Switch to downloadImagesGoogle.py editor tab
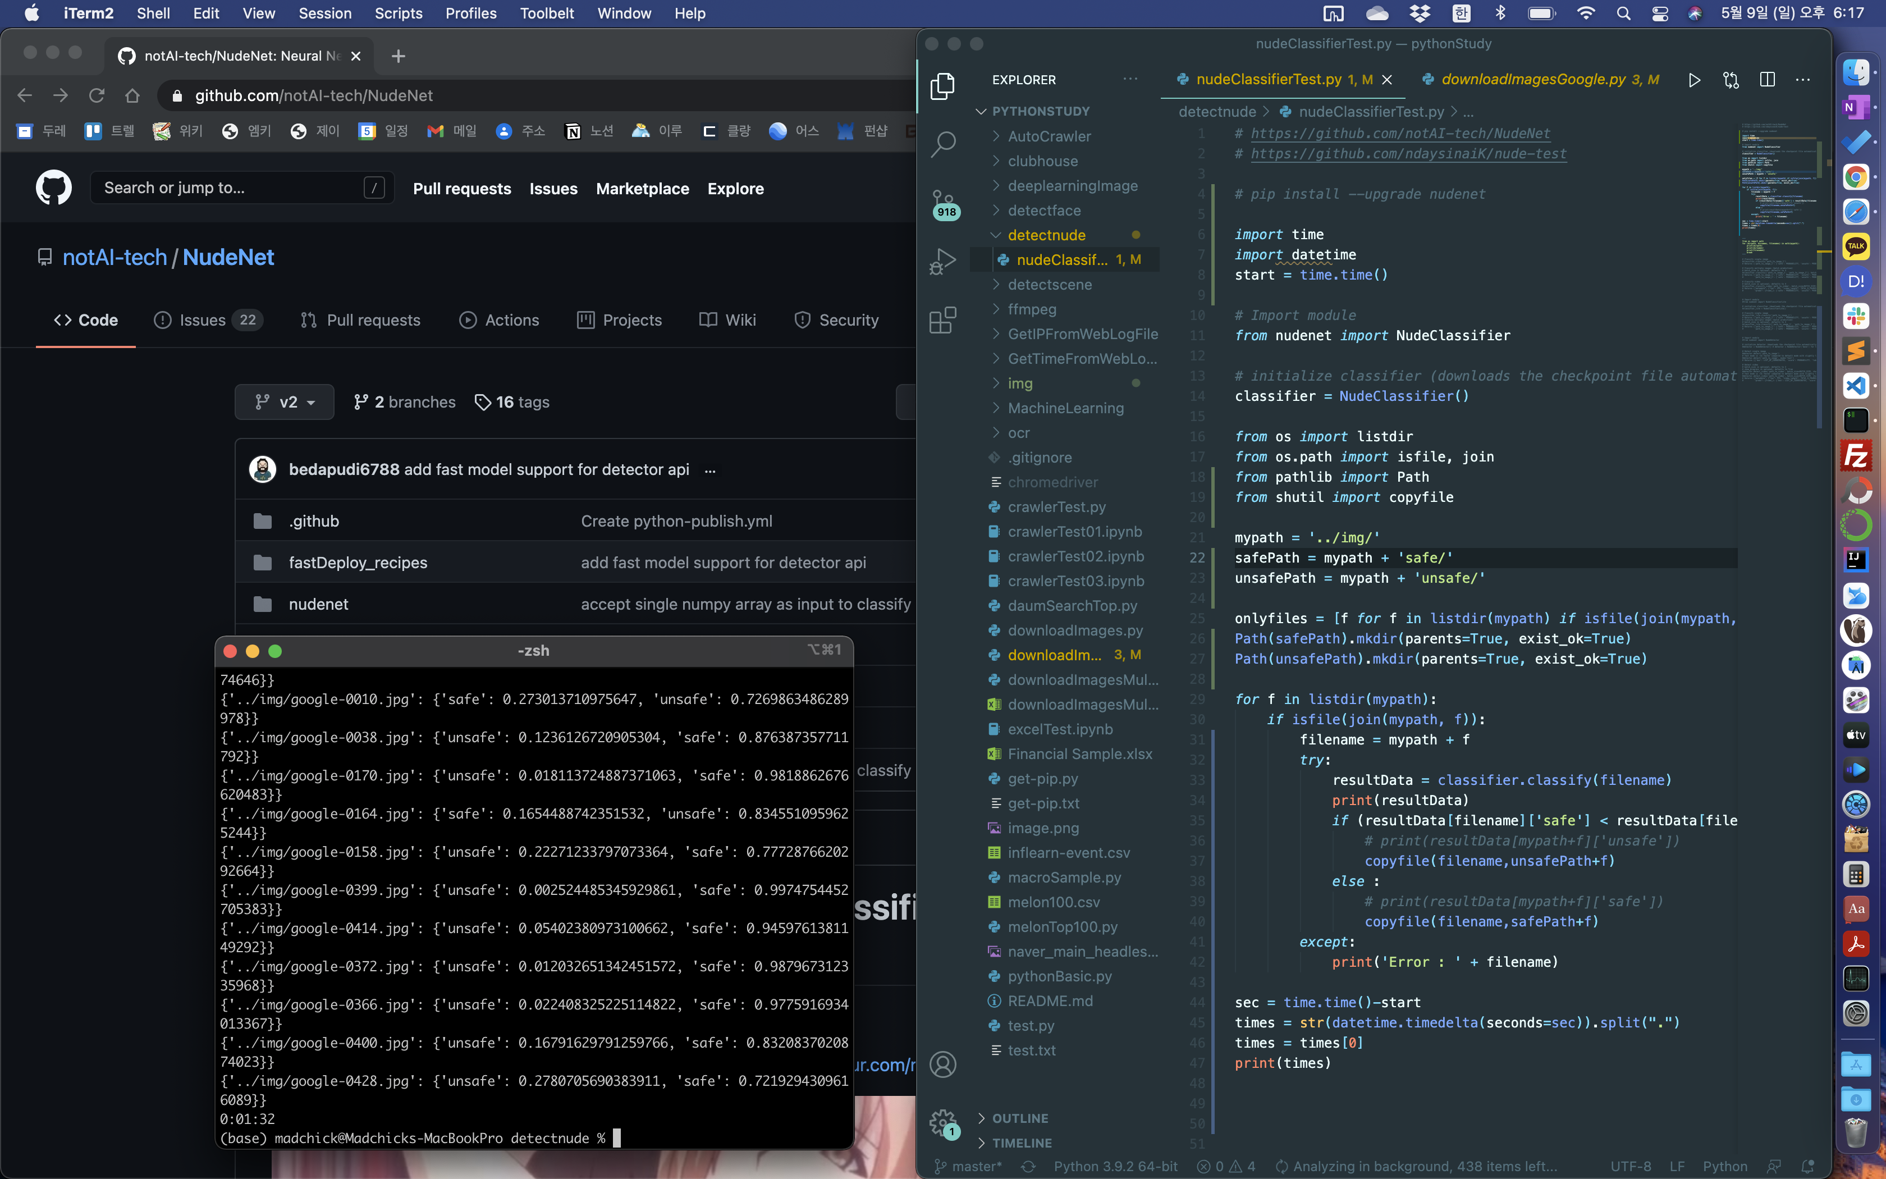This screenshot has width=1886, height=1179. 1532,80
